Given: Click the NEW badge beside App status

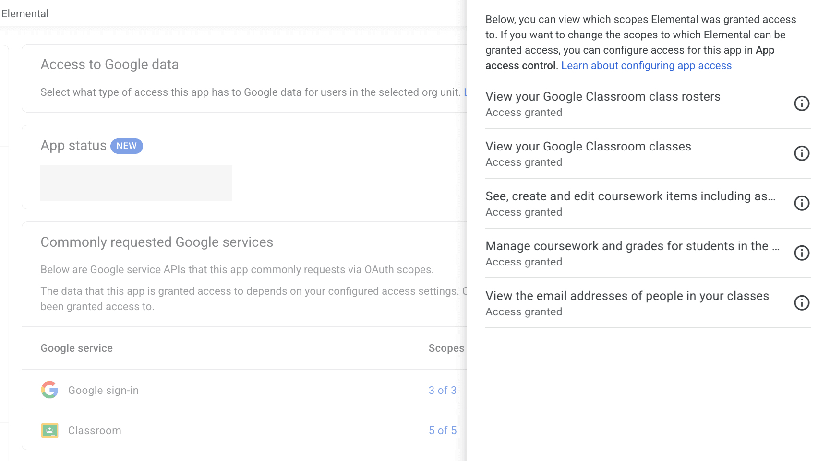Looking at the screenshot, I should coord(127,146).
